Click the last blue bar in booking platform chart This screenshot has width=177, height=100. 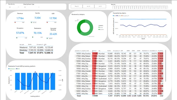pos(53,81)
